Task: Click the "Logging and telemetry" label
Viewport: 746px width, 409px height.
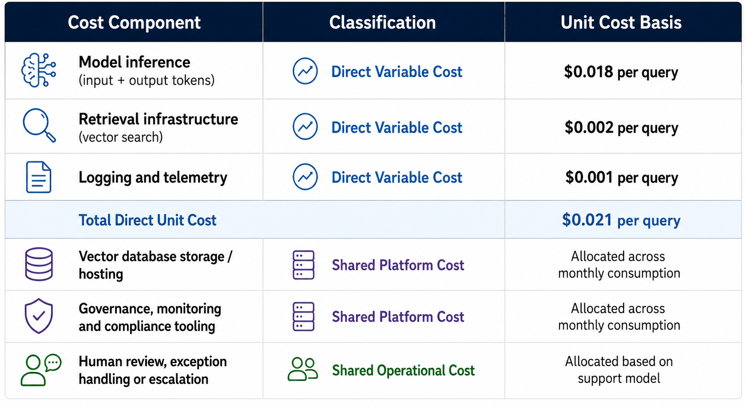Action: coord(153,177)
